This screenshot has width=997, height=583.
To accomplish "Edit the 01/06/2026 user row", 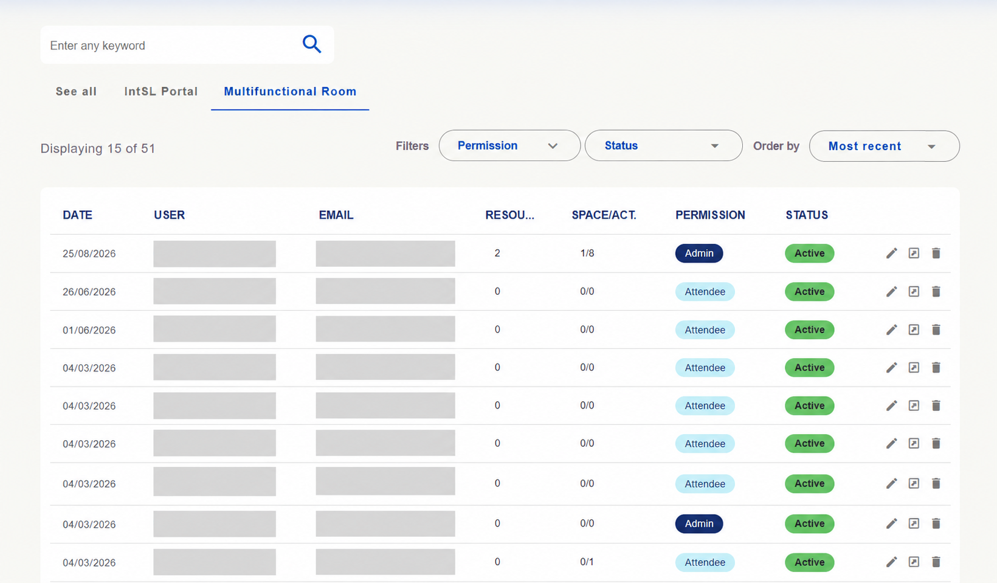I will (x=891, y=329).
